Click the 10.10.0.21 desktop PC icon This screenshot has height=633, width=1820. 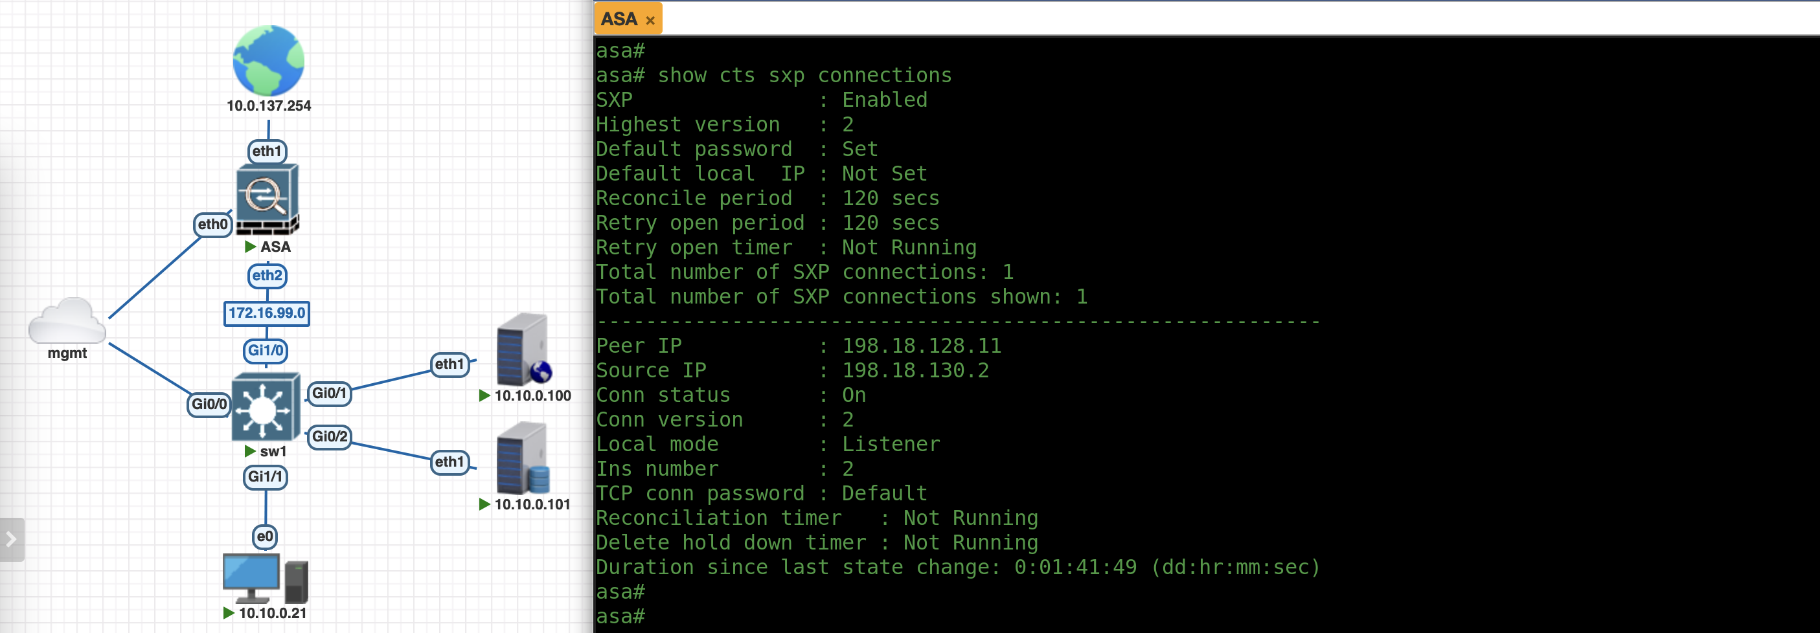click(265, 577)
